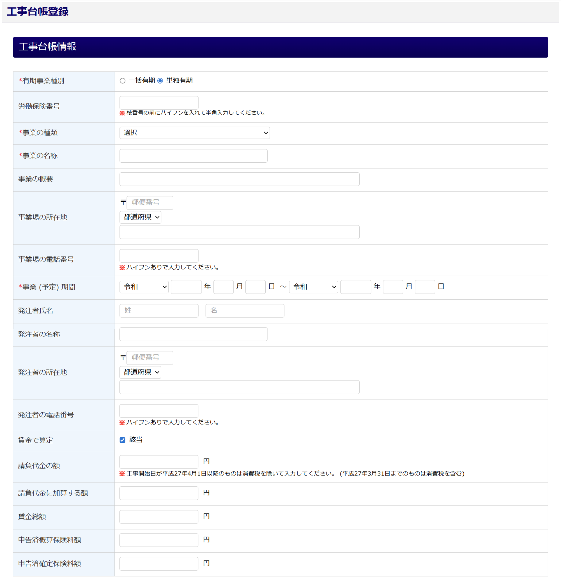Click the 労働保険番号 input field
This screenshot has height=584, width=561.
pyautogui.click(x=159, y=103)
